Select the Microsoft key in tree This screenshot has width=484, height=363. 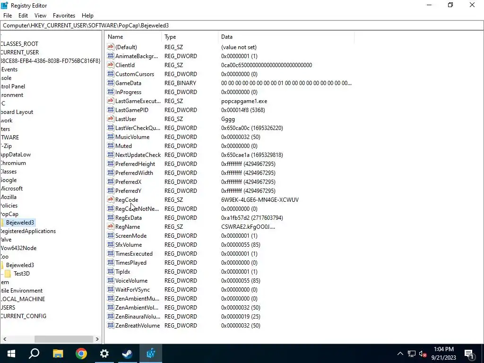[11, 188]
